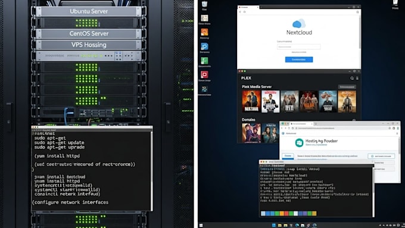Open the last poster in Plex Media Server row

(x=347, y=101)
